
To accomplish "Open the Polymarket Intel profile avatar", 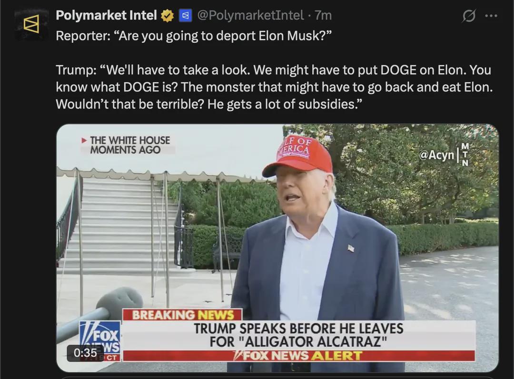I will 31,24.
